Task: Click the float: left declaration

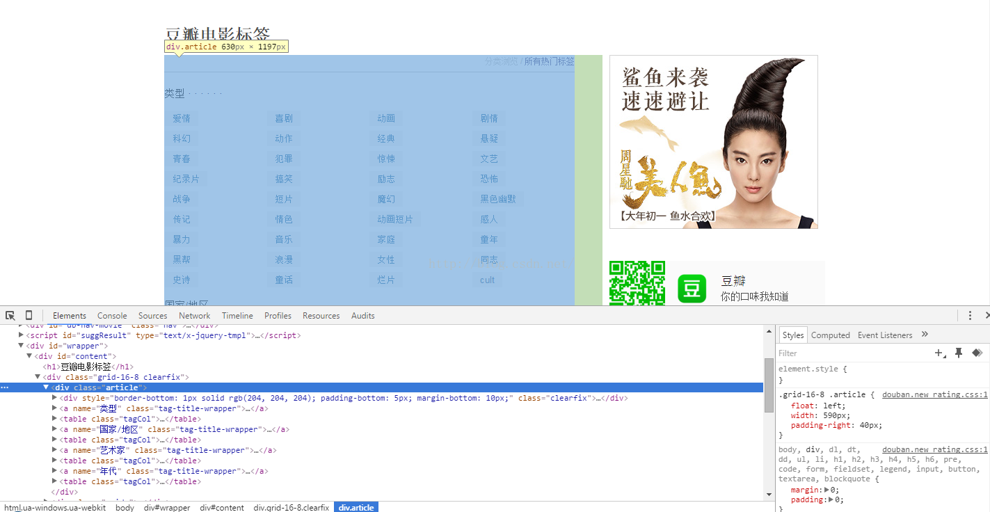Action: point(818,406)
